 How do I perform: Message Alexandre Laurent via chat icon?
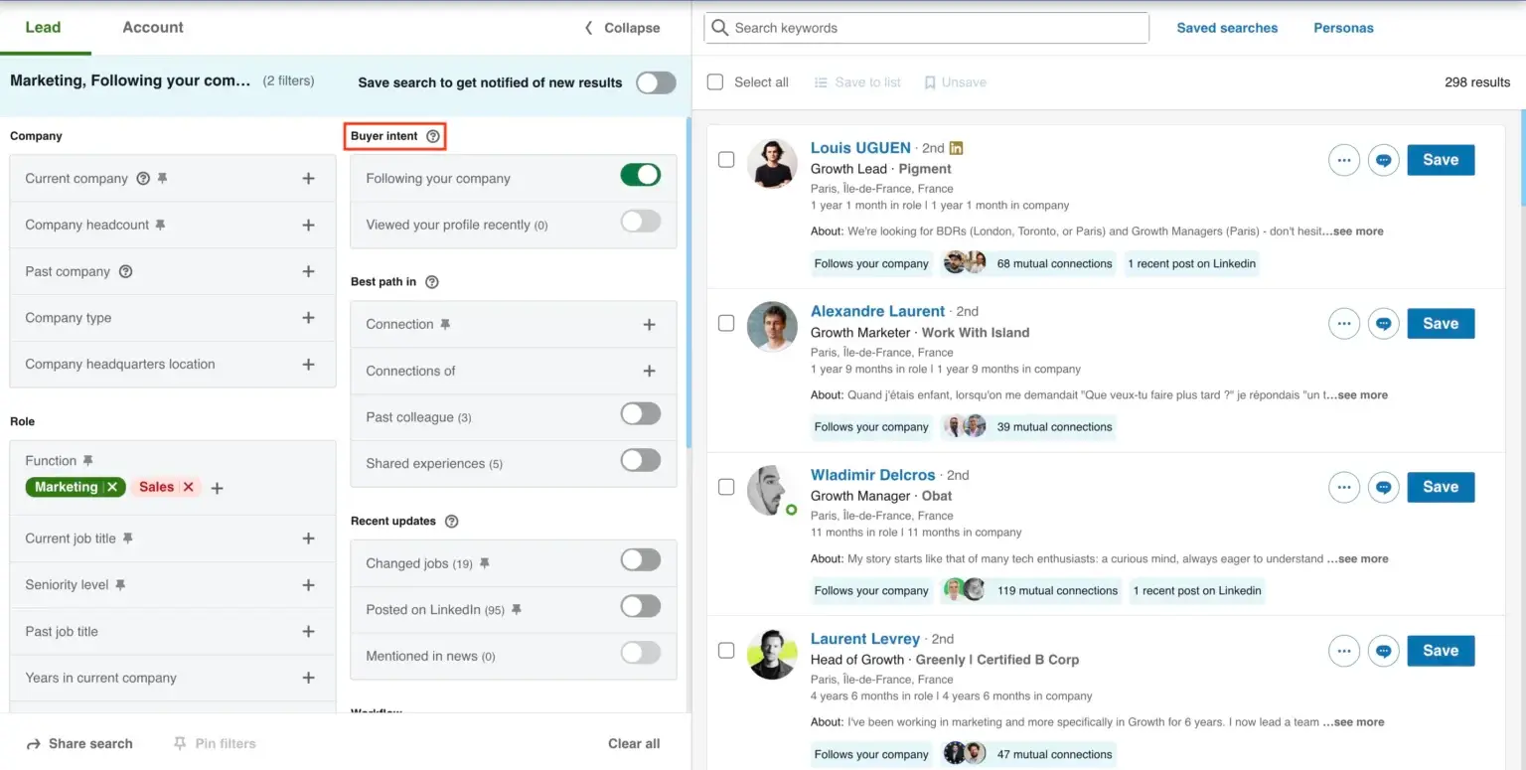1384,324
